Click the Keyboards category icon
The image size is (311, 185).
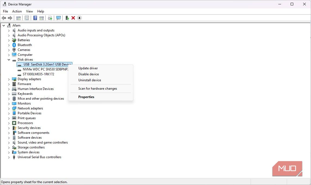tap(14, 94)
